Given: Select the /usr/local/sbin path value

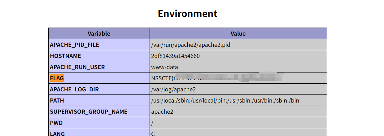Looking at the screenshot, I should [x=225, y=101].
